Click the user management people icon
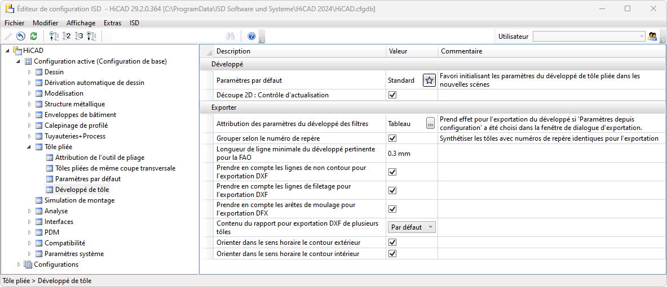Screen dimensions: 667x287 pyautogui.click(x=653, y=36)
